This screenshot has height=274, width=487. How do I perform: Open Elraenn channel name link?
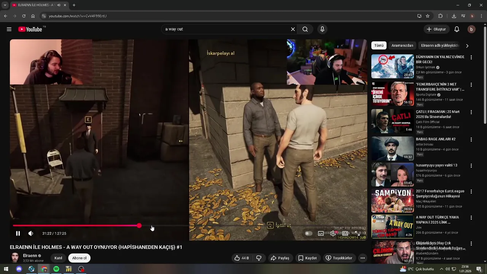pos(30,256)
